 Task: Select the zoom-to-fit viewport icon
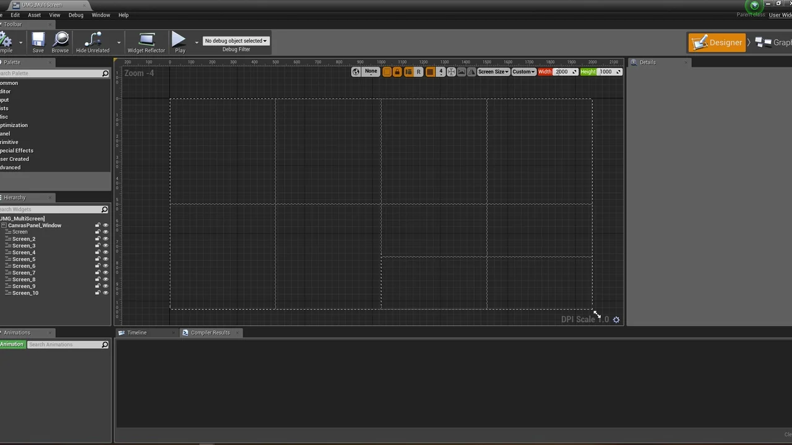tap(451, 71)
